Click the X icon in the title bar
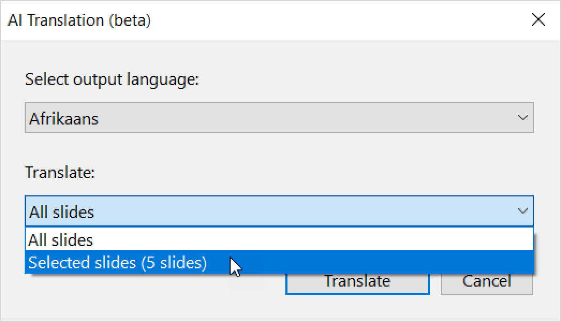 click(538, 20)
